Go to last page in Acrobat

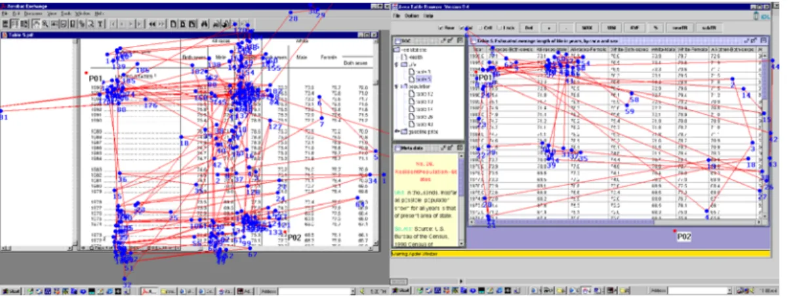pyautogui.click(x=139, y=24)
